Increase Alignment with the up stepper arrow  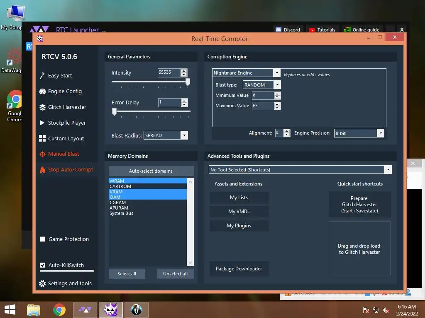pyautogui.click(x=287, y=131)
